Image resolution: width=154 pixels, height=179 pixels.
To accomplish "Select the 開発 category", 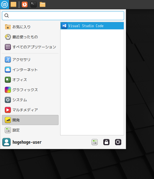I will (x=30, y=120).
